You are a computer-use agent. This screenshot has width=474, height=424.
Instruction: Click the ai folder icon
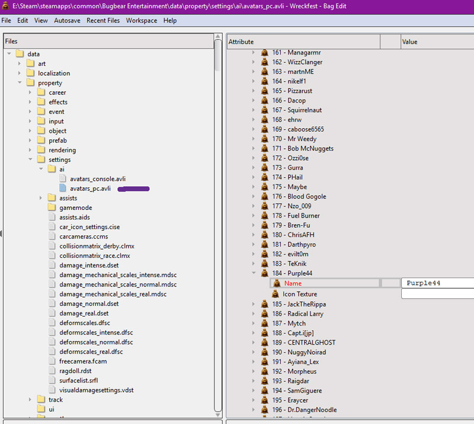click(x=52, y=169)
